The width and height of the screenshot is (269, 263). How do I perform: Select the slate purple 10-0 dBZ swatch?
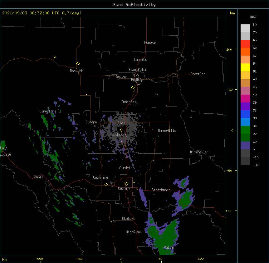(245, 146)
